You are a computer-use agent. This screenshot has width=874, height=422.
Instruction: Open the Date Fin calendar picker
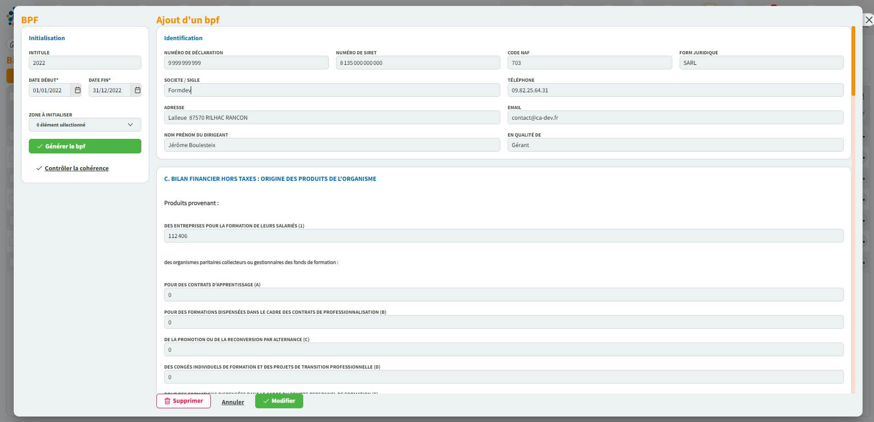[x=137, y=90]
